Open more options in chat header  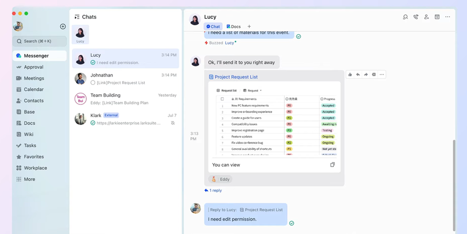click(448, 17)
